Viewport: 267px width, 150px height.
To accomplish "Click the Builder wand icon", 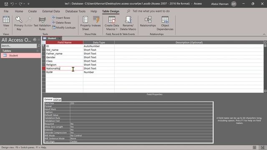I will (29, 19).
